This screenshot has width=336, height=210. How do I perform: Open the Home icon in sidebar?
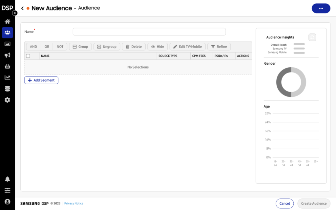point(7,22)
